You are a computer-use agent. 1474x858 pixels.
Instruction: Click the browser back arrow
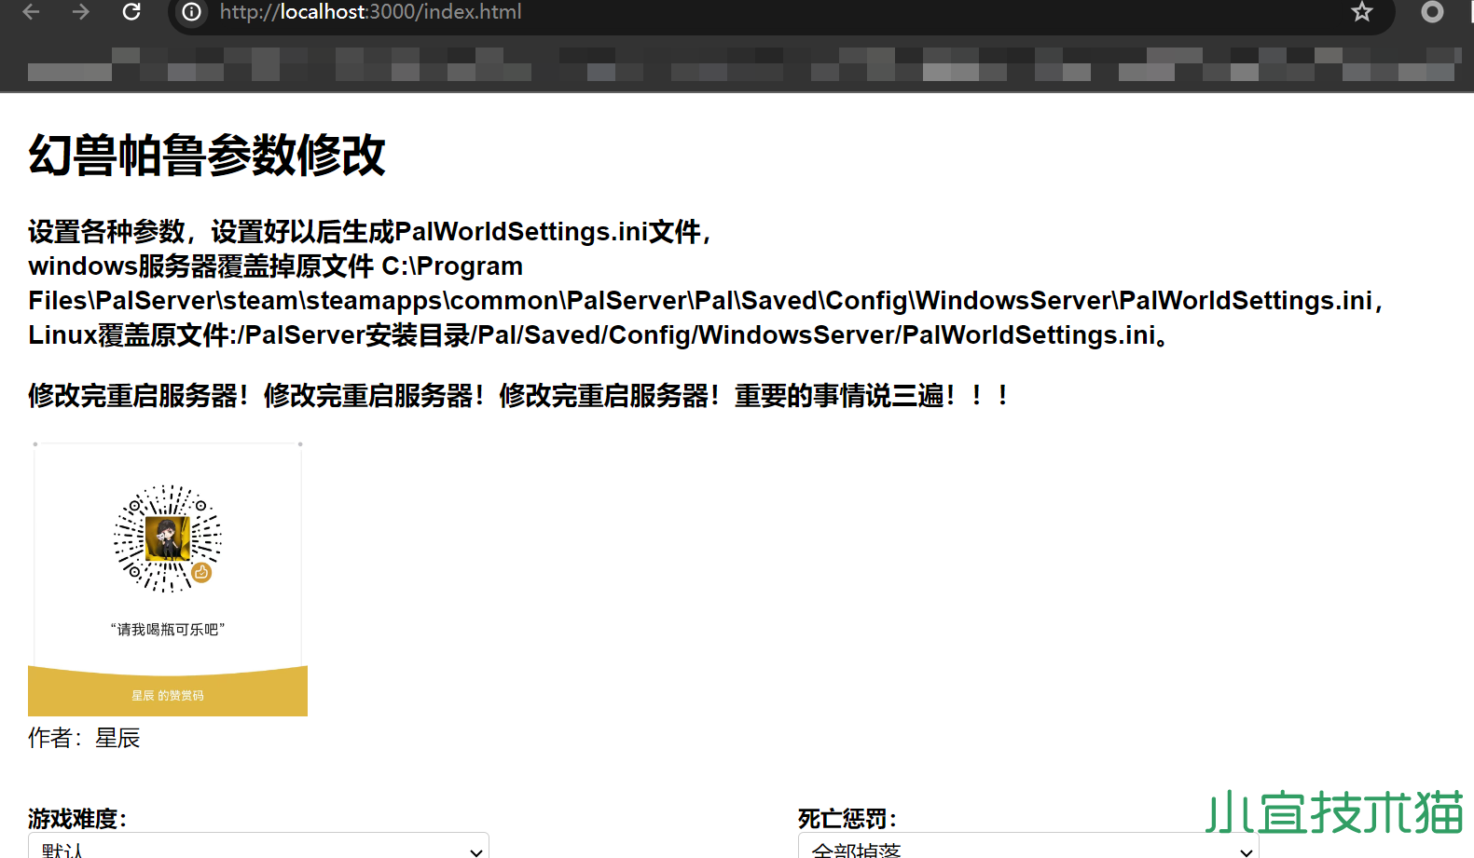31,11
